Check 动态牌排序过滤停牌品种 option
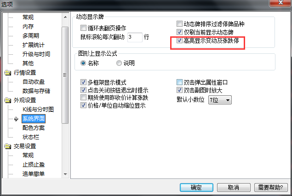 [179, 23]
